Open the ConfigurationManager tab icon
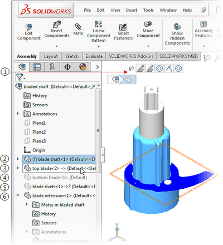 coord(52,67)
